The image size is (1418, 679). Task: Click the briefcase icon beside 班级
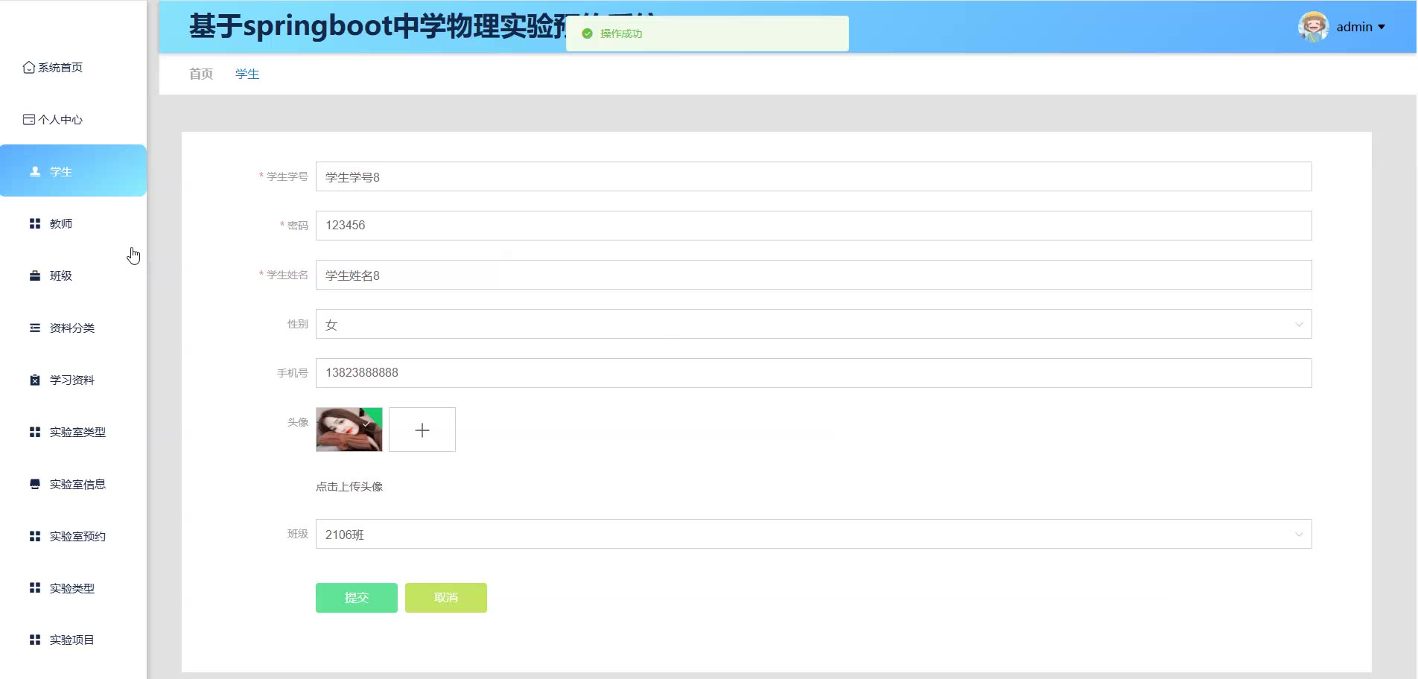[35, 275]
